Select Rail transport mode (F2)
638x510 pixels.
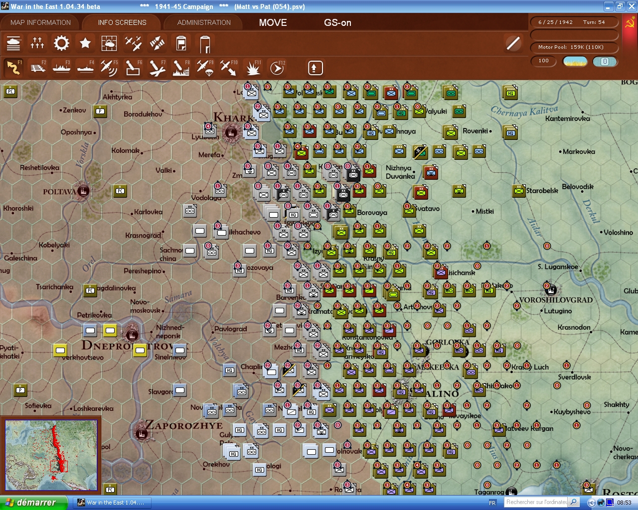[37, 68]
